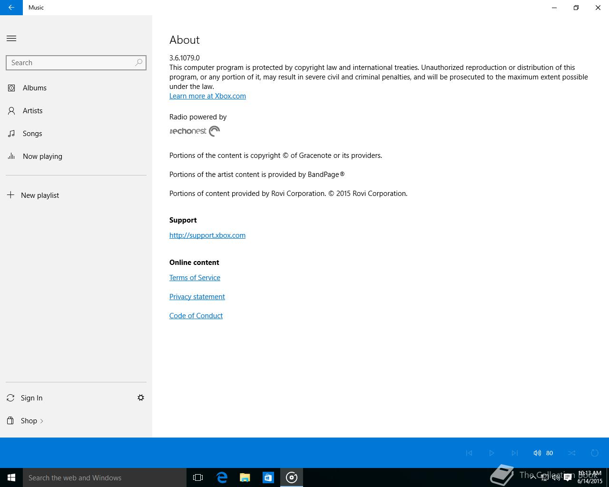Open the Artists section

click(x=76, y=111)
